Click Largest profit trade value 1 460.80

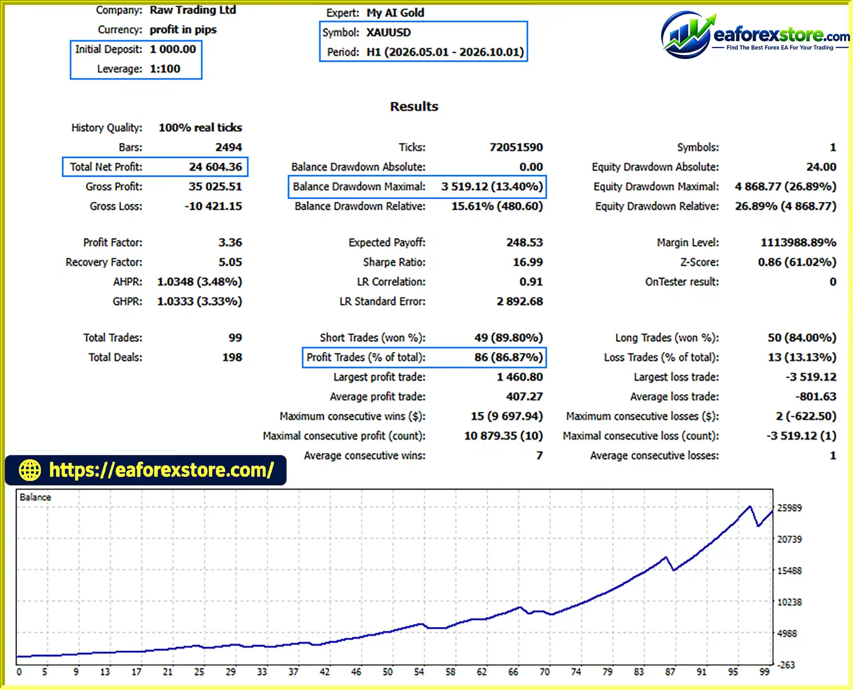[520, 377]
